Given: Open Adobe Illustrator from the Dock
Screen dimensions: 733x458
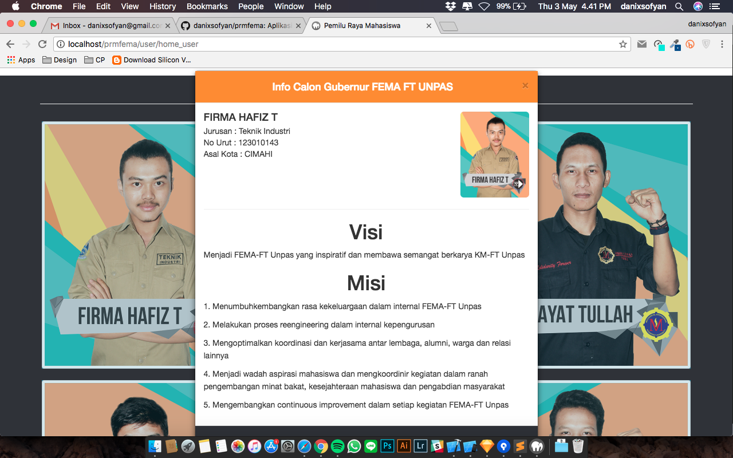Looking at the screenshot, I should 404,445.
